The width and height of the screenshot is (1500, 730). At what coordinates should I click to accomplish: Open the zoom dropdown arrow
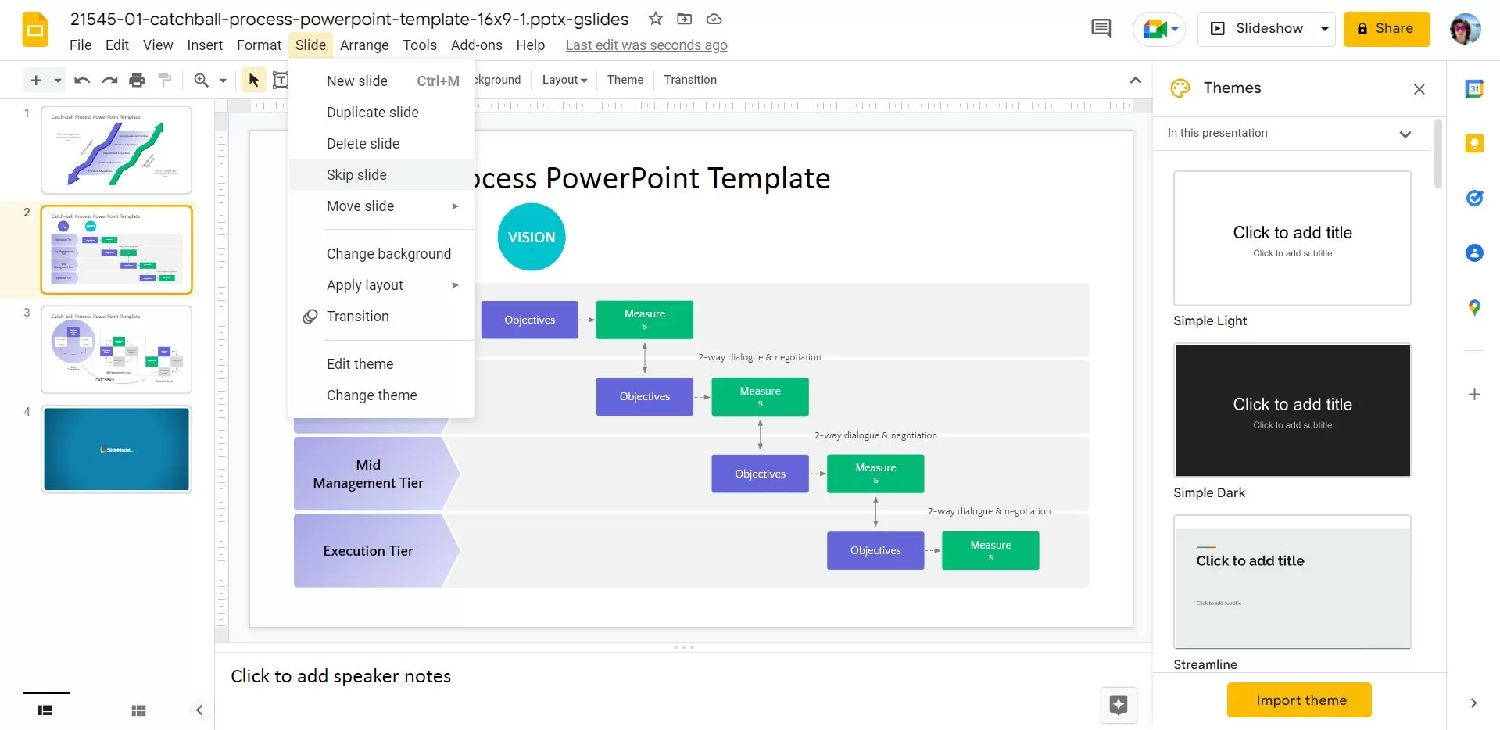223,80
